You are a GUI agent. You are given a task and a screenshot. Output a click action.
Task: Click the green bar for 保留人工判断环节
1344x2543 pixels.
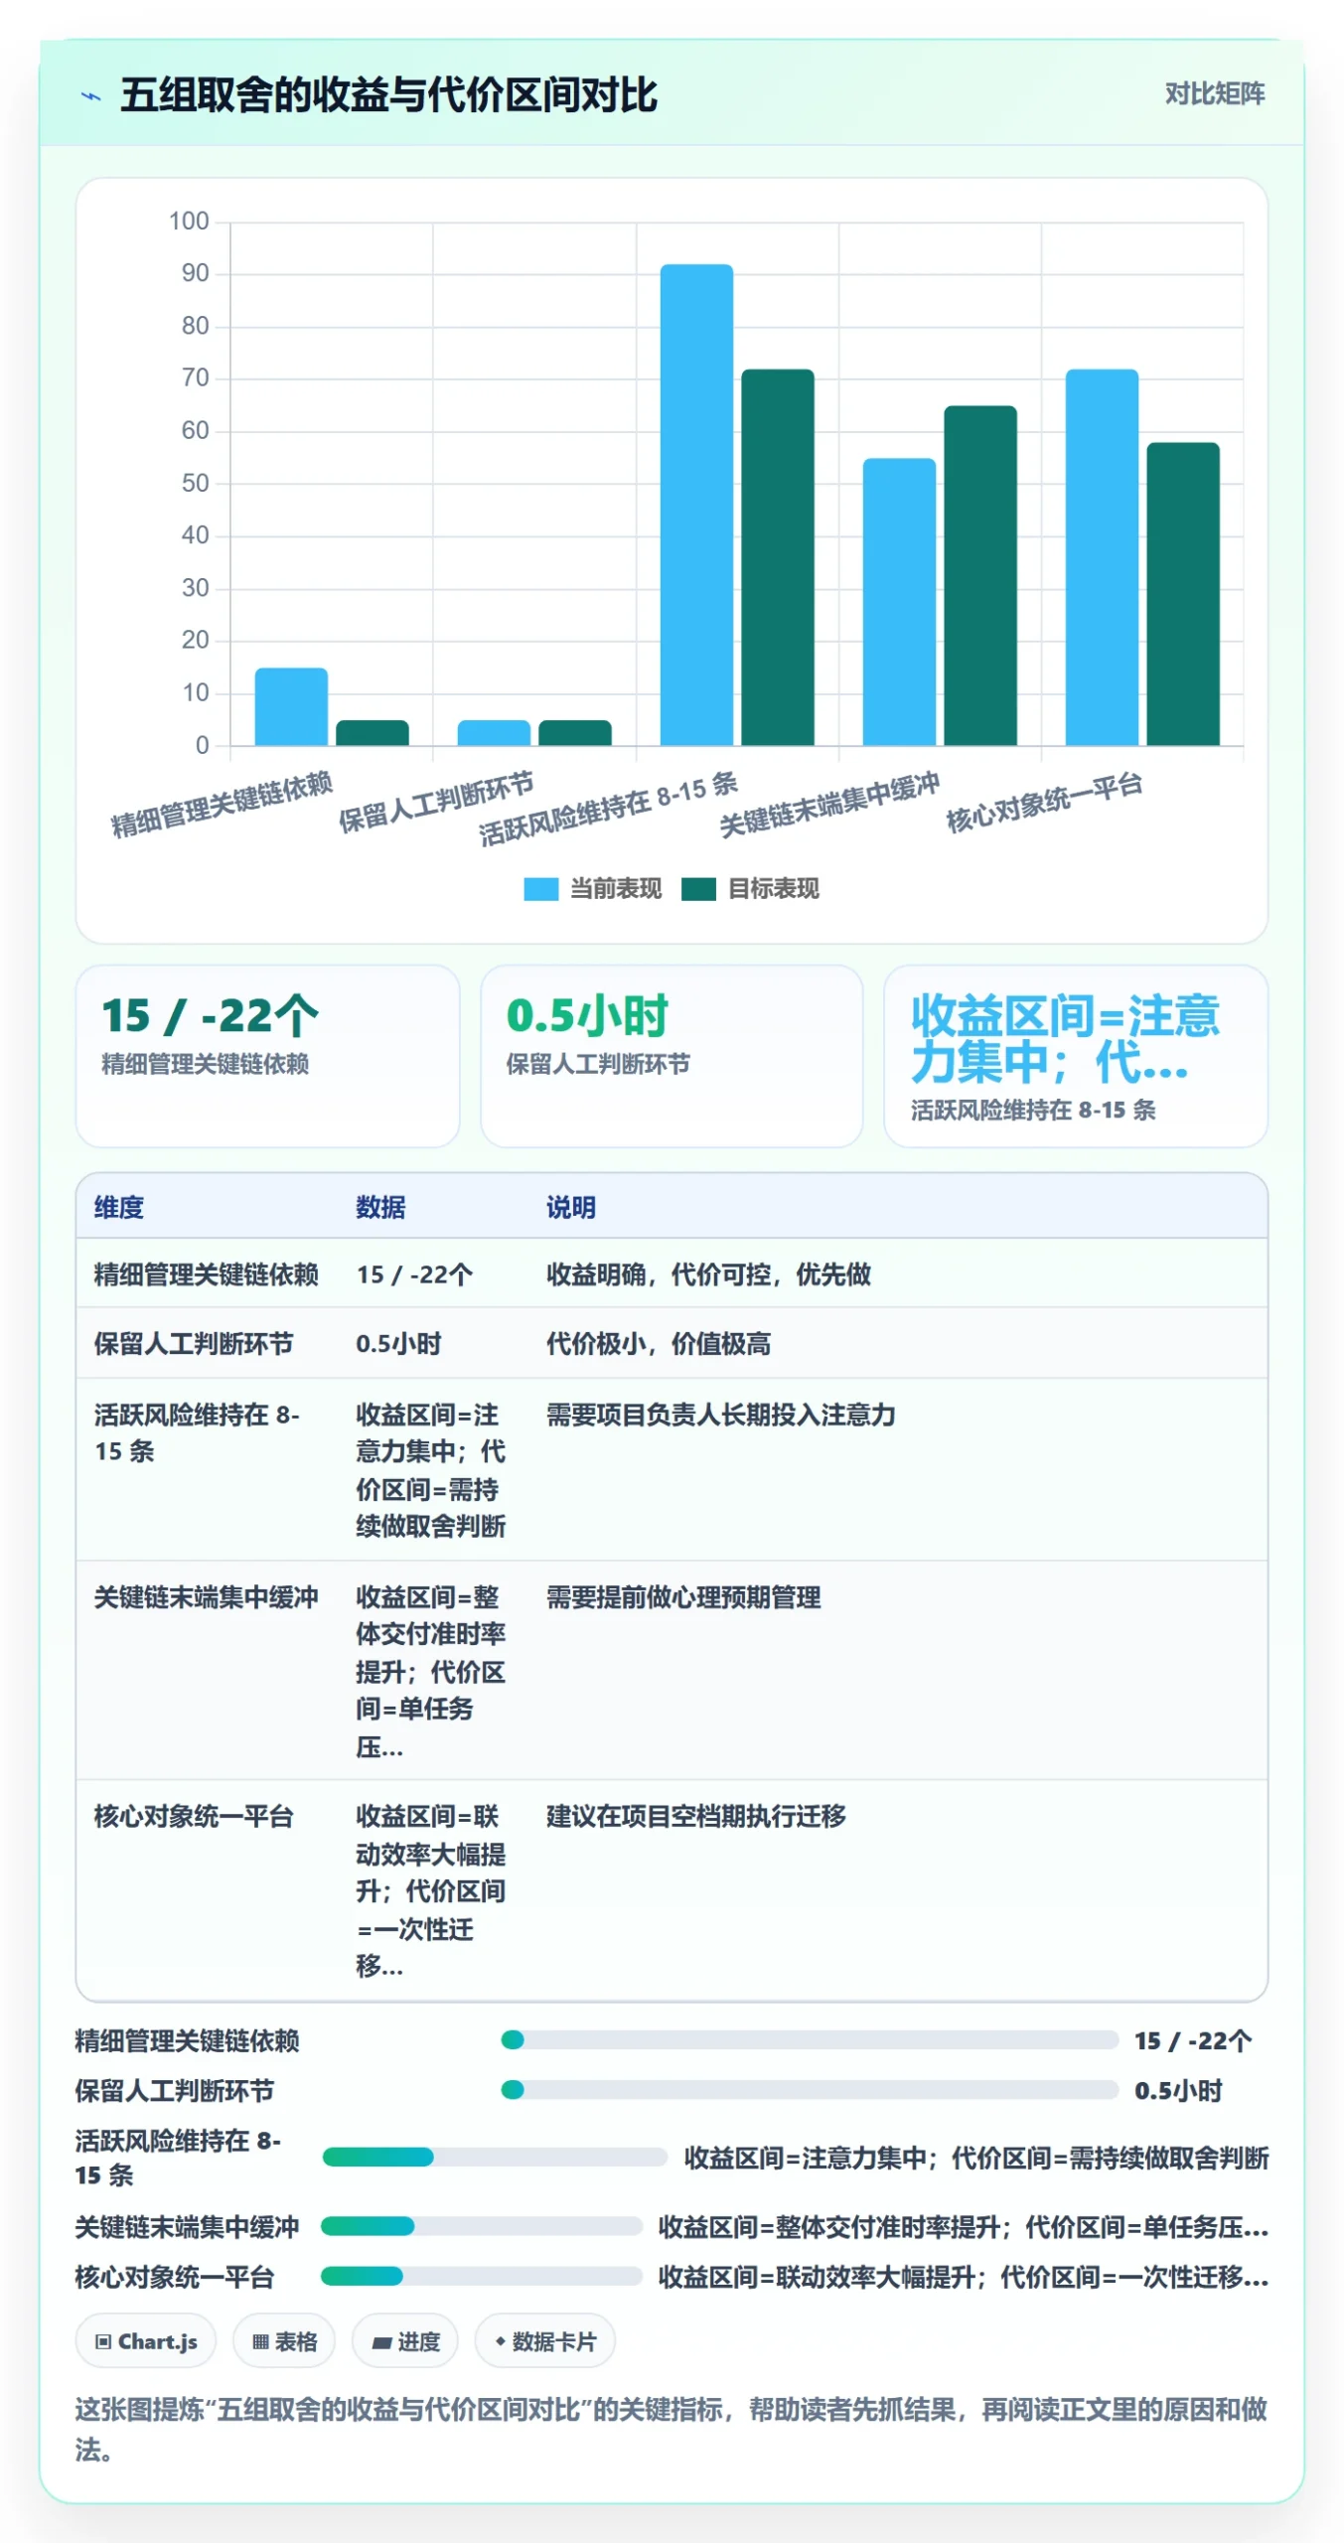click(574, 733)
